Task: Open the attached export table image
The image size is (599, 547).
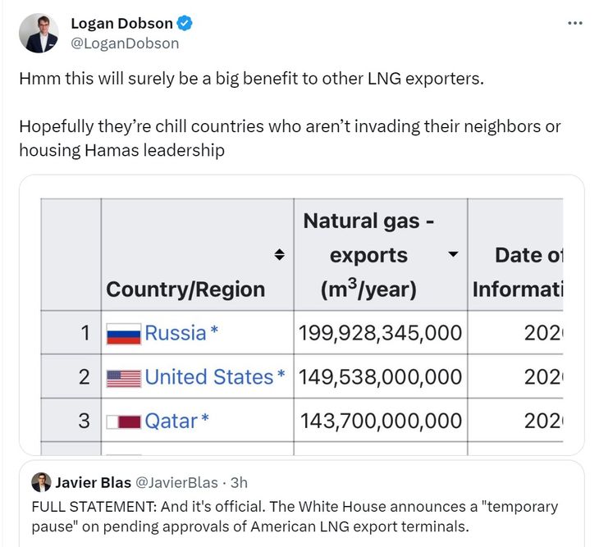Action: [x=302, y=315]
